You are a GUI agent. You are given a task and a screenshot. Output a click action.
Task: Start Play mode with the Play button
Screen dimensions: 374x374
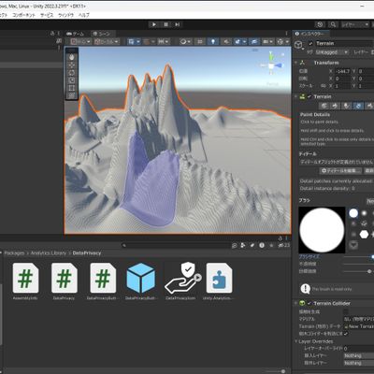click(154, 24)
